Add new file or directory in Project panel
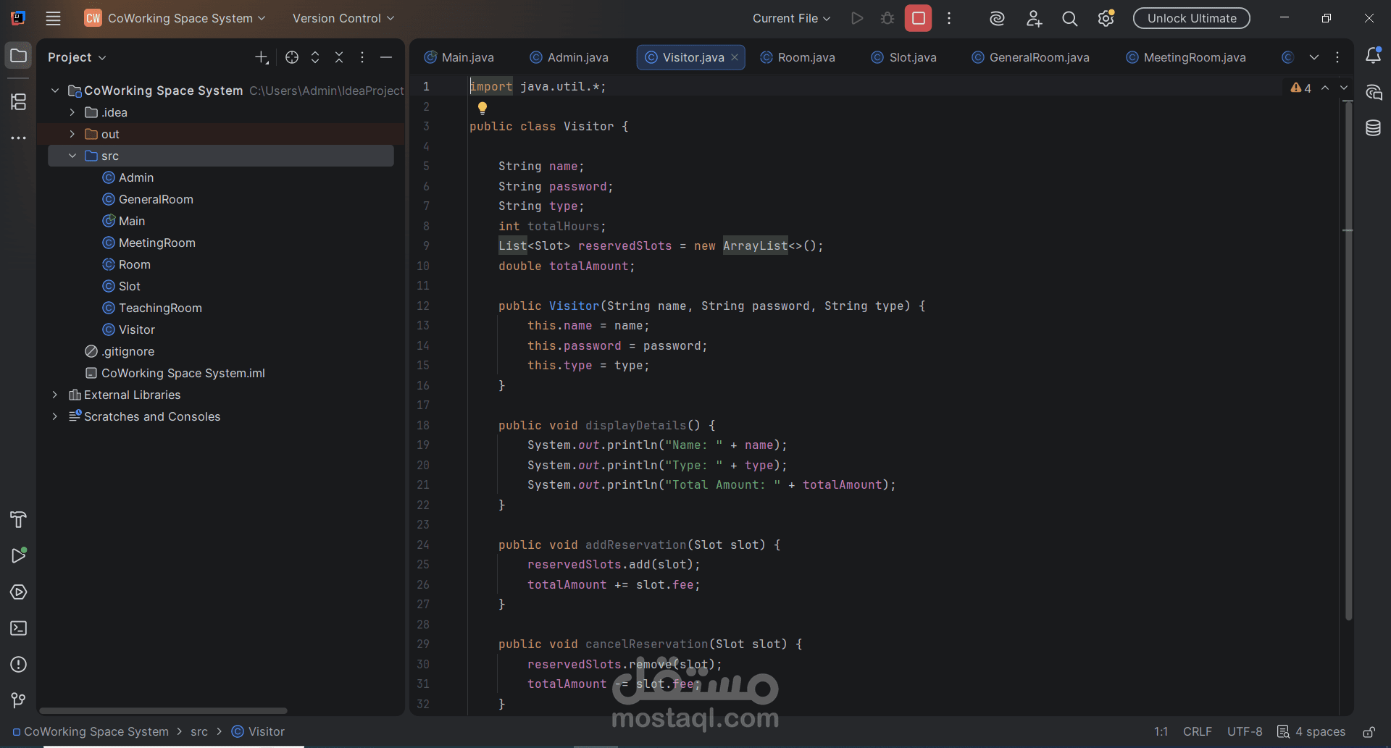Image resolution: width=1391 pixels, height=748 pixels. click(x=262, y=57)
